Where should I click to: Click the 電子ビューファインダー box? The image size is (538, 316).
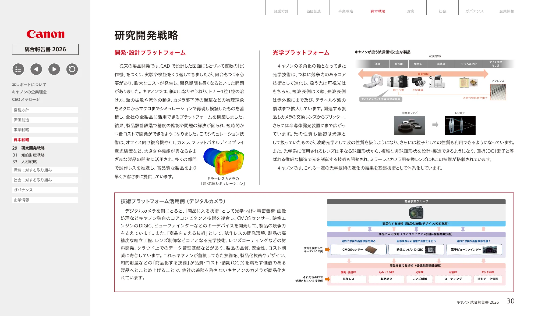point(474,250)
